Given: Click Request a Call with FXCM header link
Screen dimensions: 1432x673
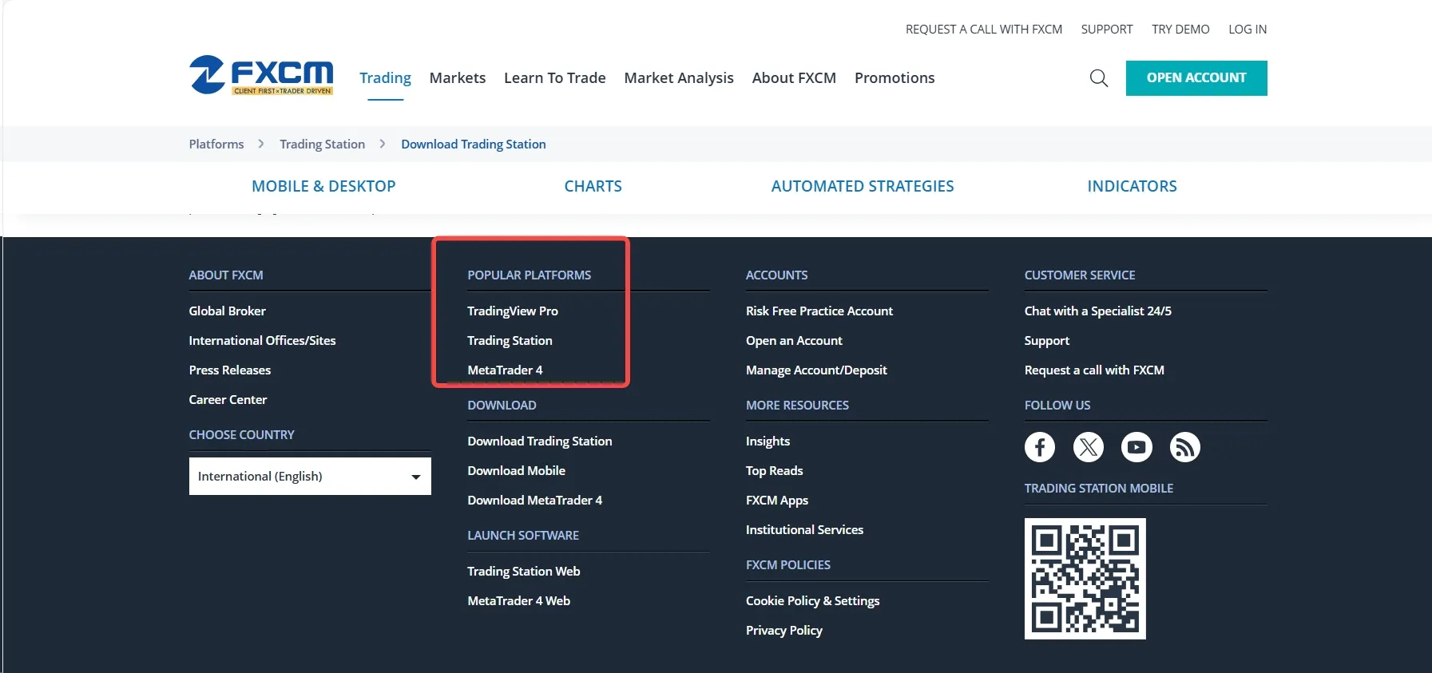Looking at the screenshot, I should [x=984, y=30].
